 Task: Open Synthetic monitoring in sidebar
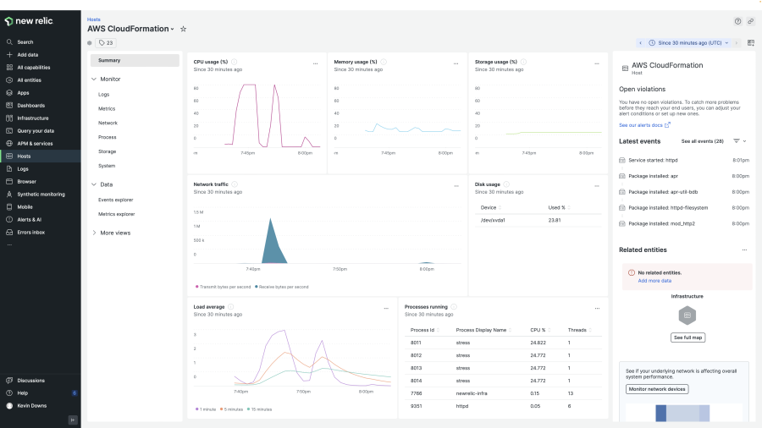[41, 194]
